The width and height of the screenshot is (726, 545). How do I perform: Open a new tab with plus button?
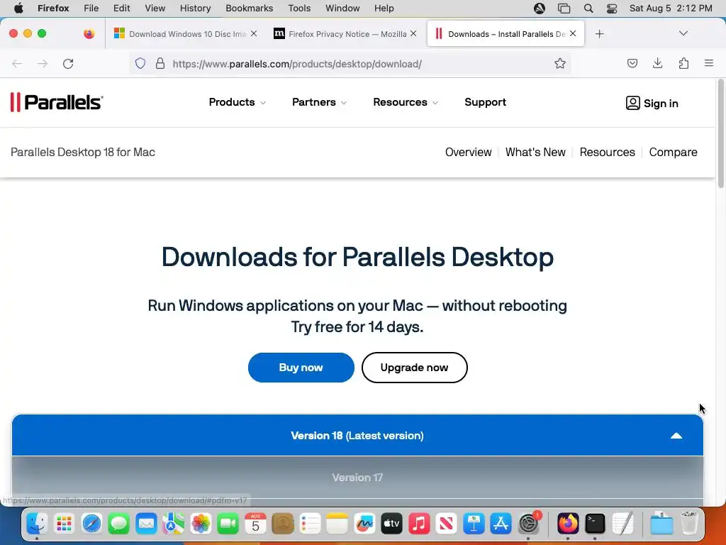599,34
